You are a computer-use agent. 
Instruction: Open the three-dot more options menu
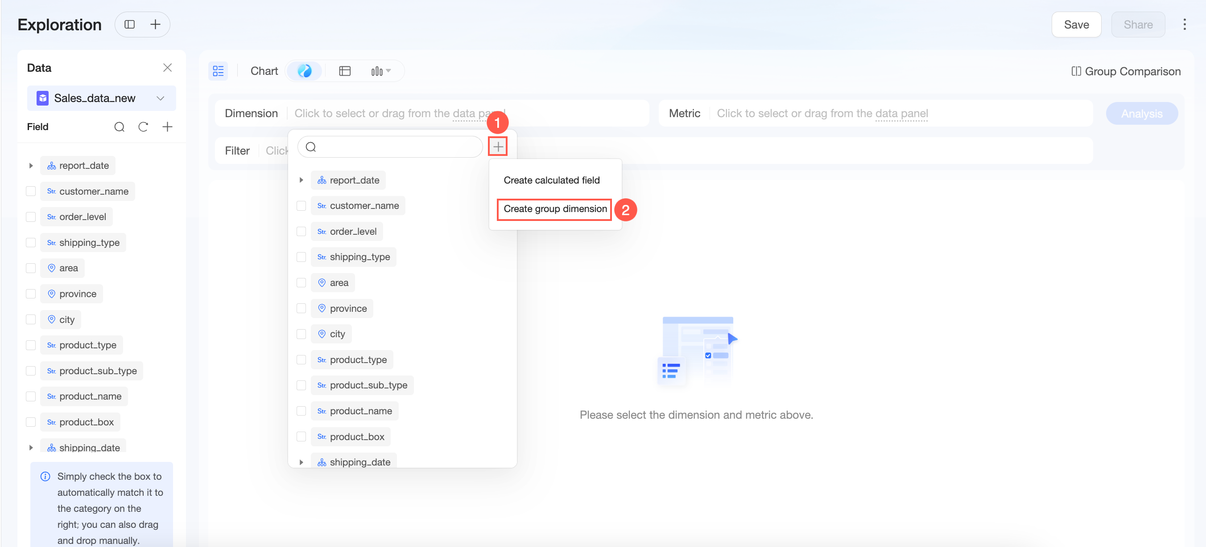tap(1185, 24)
